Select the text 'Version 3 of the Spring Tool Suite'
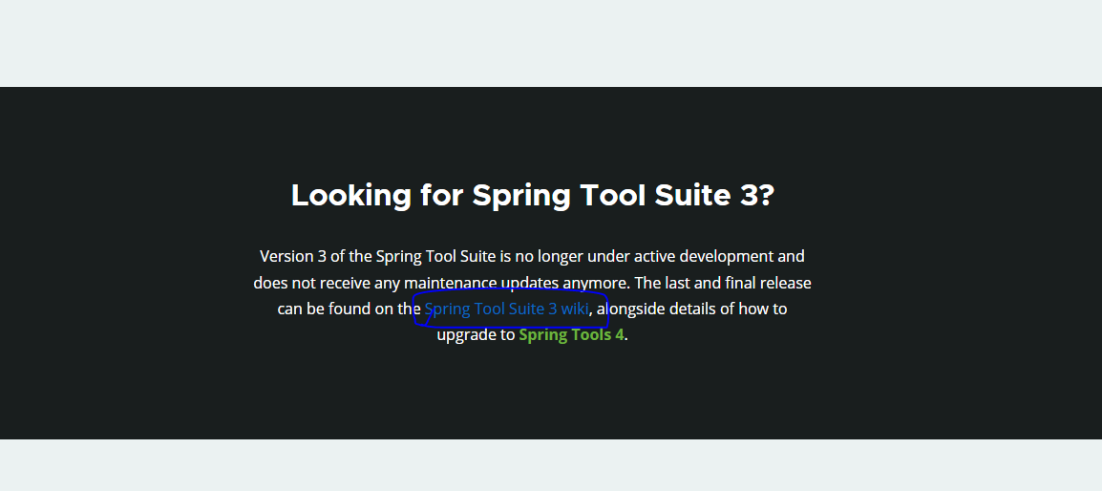The image size is (1102, 491). click(378, 256)
